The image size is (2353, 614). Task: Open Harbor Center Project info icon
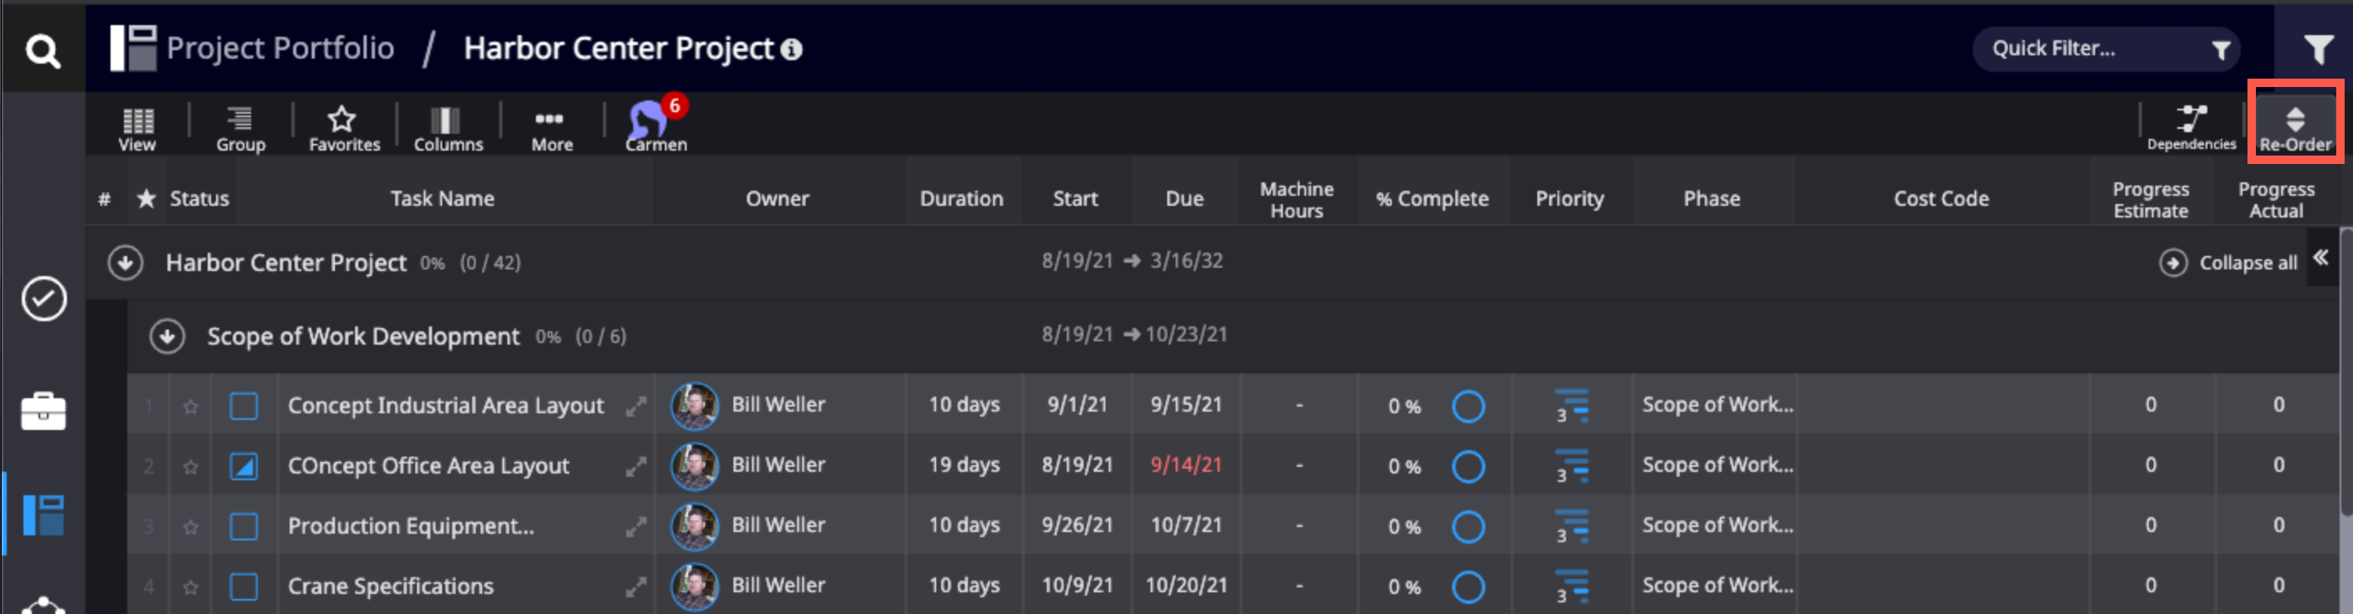[x=792, y=49]
